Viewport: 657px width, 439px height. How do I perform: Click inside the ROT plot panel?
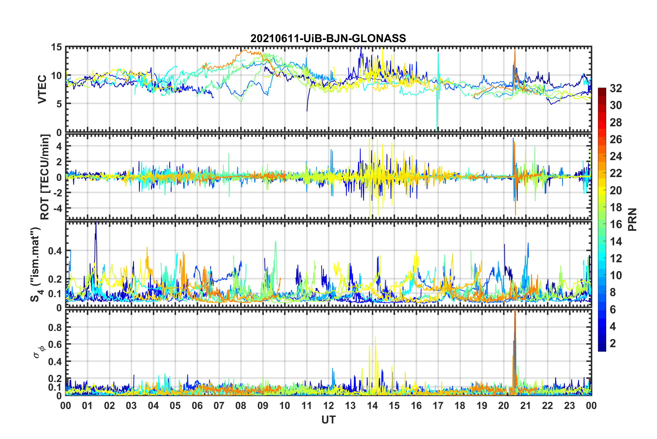(328, 177)
